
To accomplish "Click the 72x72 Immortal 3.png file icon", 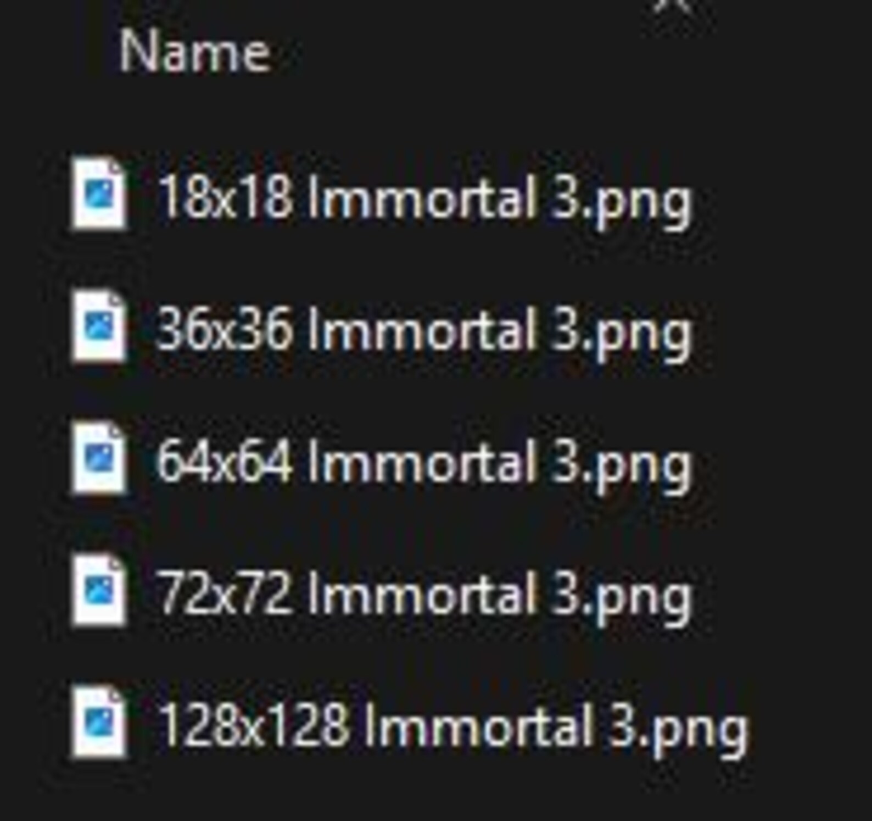I will 99,590.
